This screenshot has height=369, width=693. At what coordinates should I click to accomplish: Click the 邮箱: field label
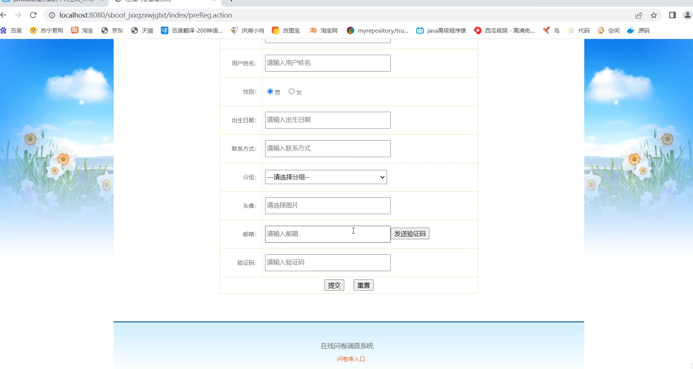tap(250, 234)
